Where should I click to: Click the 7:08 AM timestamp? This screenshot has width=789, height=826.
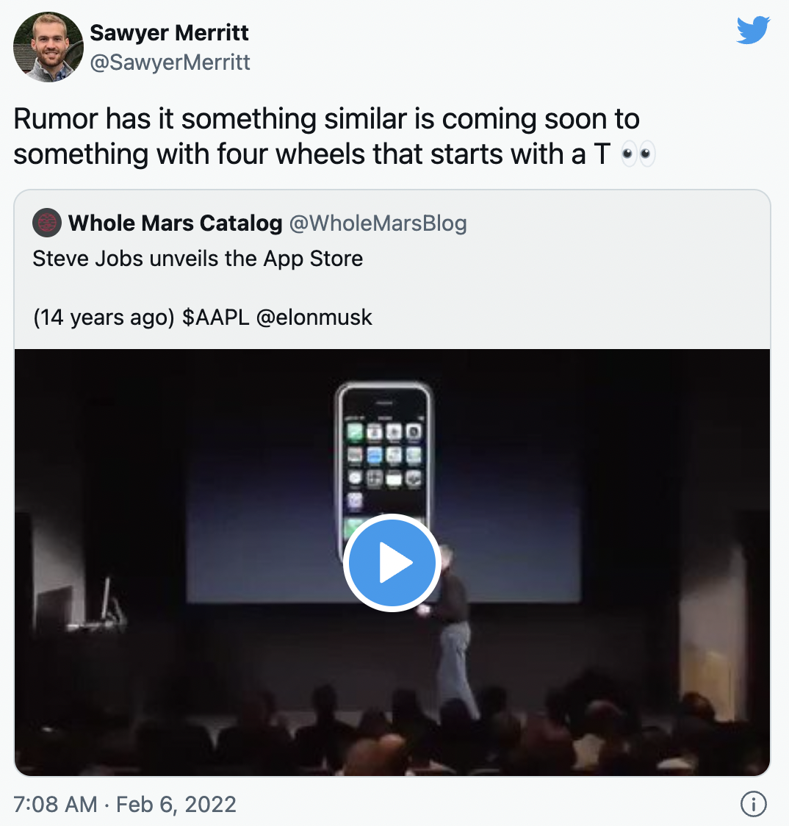[56, 804]
